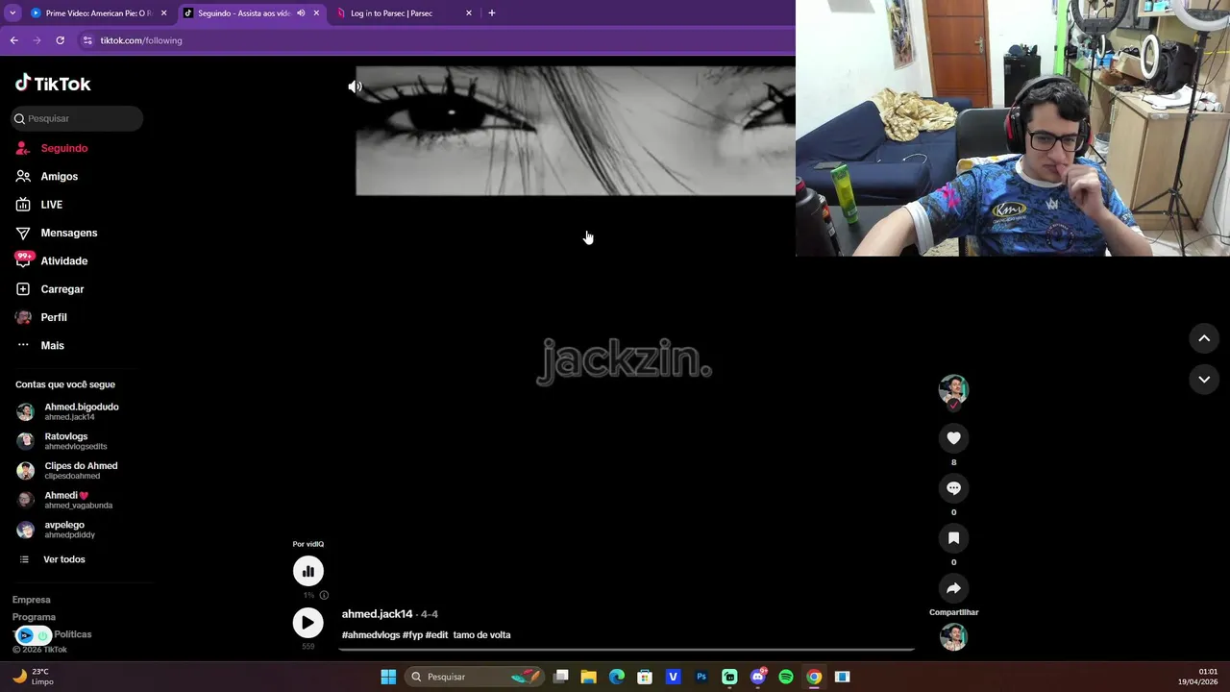This screenshot has height=692, width=1230.
Task: Click the #ahmedvlogs hashtag
Action: tap(371, 635)
